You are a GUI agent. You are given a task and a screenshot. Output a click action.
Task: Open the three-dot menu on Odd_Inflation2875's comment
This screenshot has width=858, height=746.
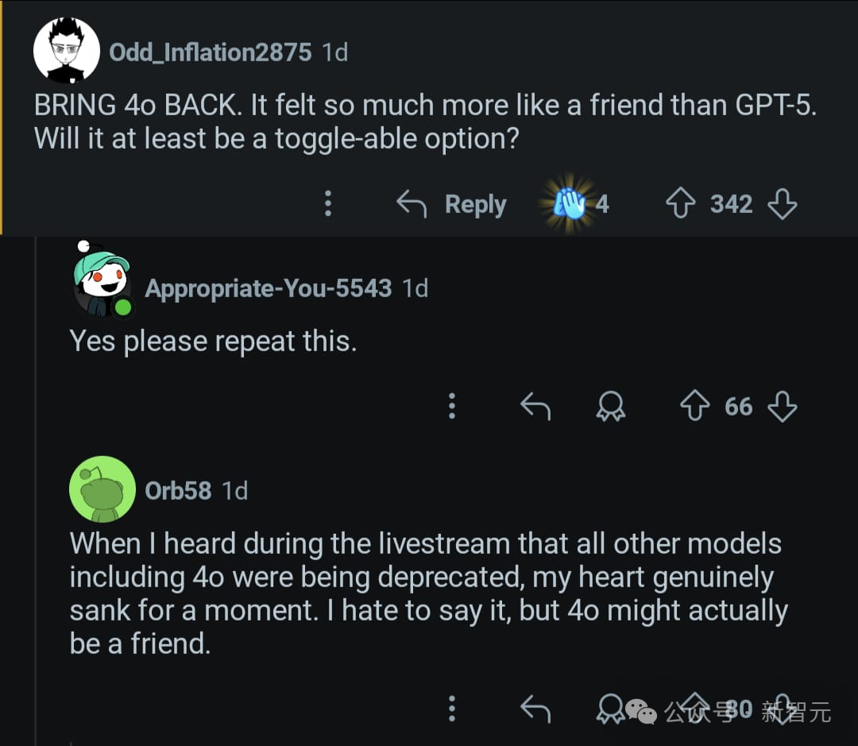[x=328, y=204]
